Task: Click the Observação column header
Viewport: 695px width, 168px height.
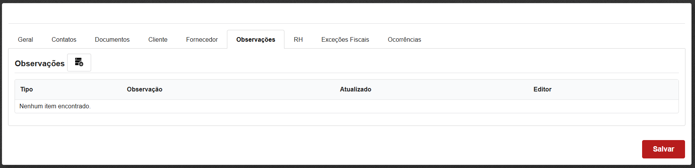Action: pyautogui.click(x=145, y=89)
